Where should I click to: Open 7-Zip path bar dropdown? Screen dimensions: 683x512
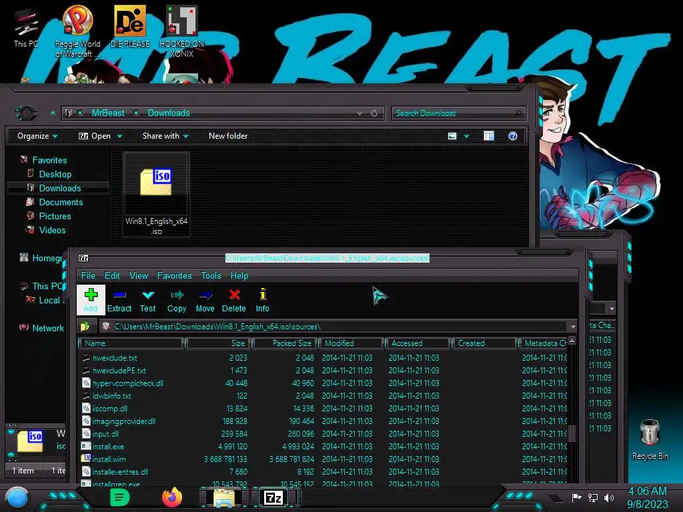[x=573, y=327]
